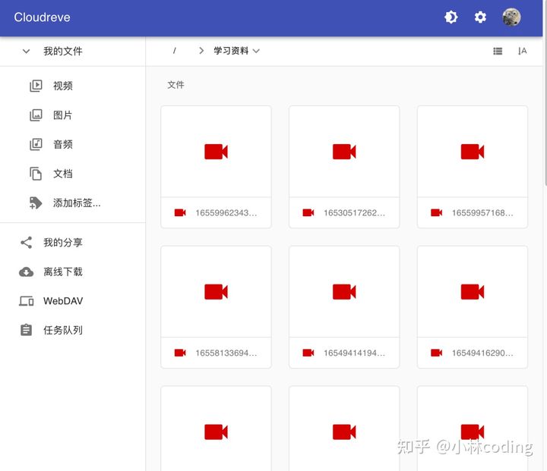Click the 任务队列 clipboard icon
Image resolution: width=547 pixels, height=471 pixels.
tap(26, 330)
